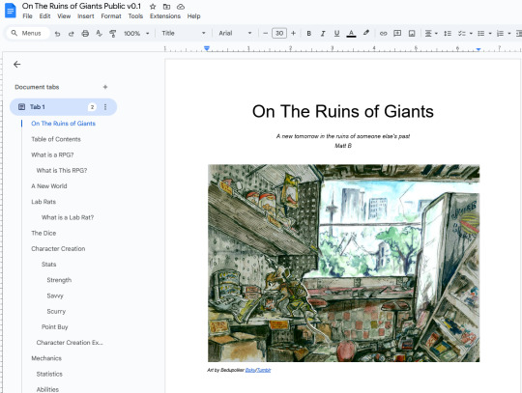Toggle underline formatting
This screenshot has height=393, width=522.
[336, 33]
